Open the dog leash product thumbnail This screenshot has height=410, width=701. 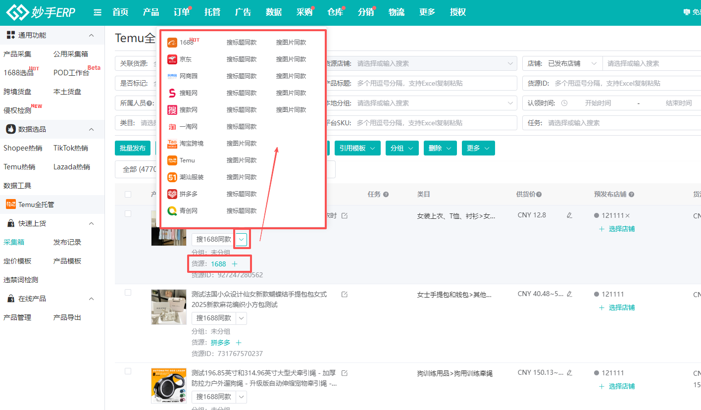[x=169, y=385]
